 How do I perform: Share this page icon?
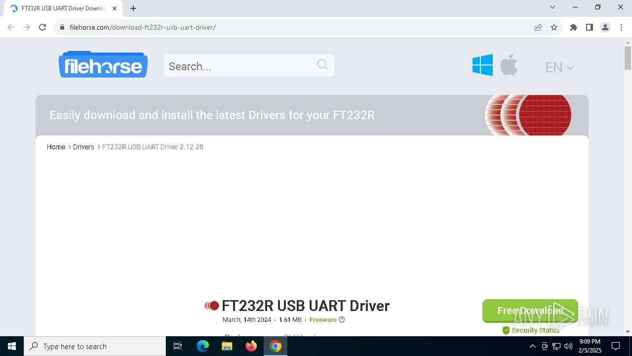pos(538,27)
